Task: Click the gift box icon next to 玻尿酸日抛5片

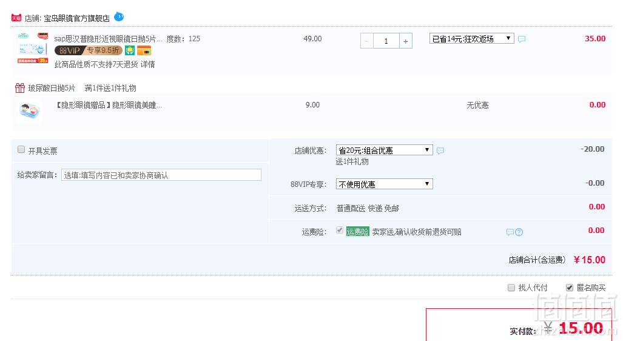Action: coord(20,88)
